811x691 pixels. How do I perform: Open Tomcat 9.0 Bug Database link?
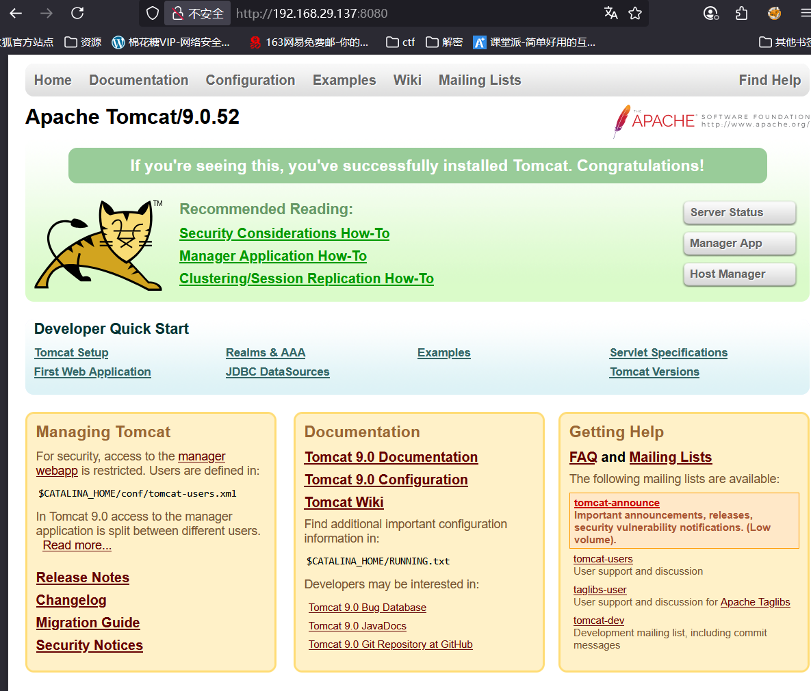point(368,608)
